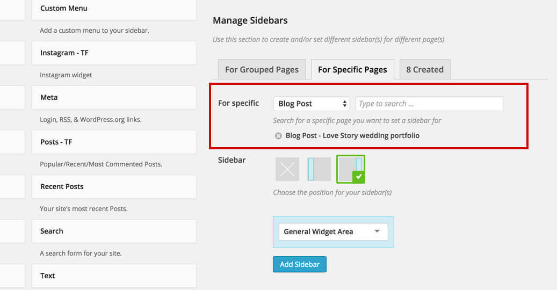Select the Text widget

tap(113, 275)
